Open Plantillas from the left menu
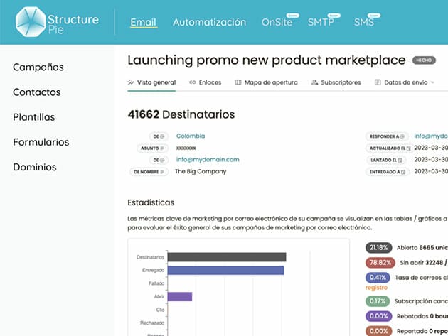Screen dimensions: 448x336 coord(34,116)
